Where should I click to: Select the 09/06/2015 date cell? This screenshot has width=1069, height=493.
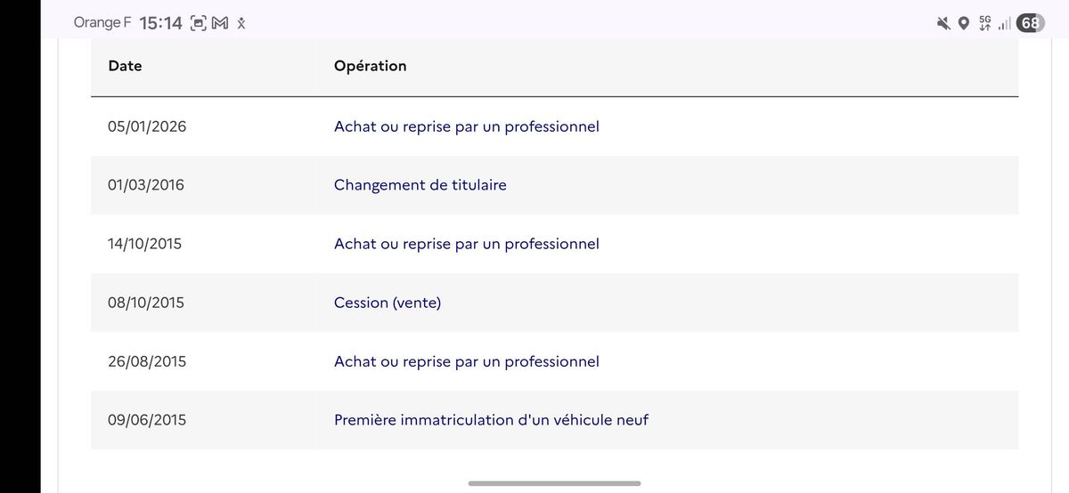[x=147, y=420]
